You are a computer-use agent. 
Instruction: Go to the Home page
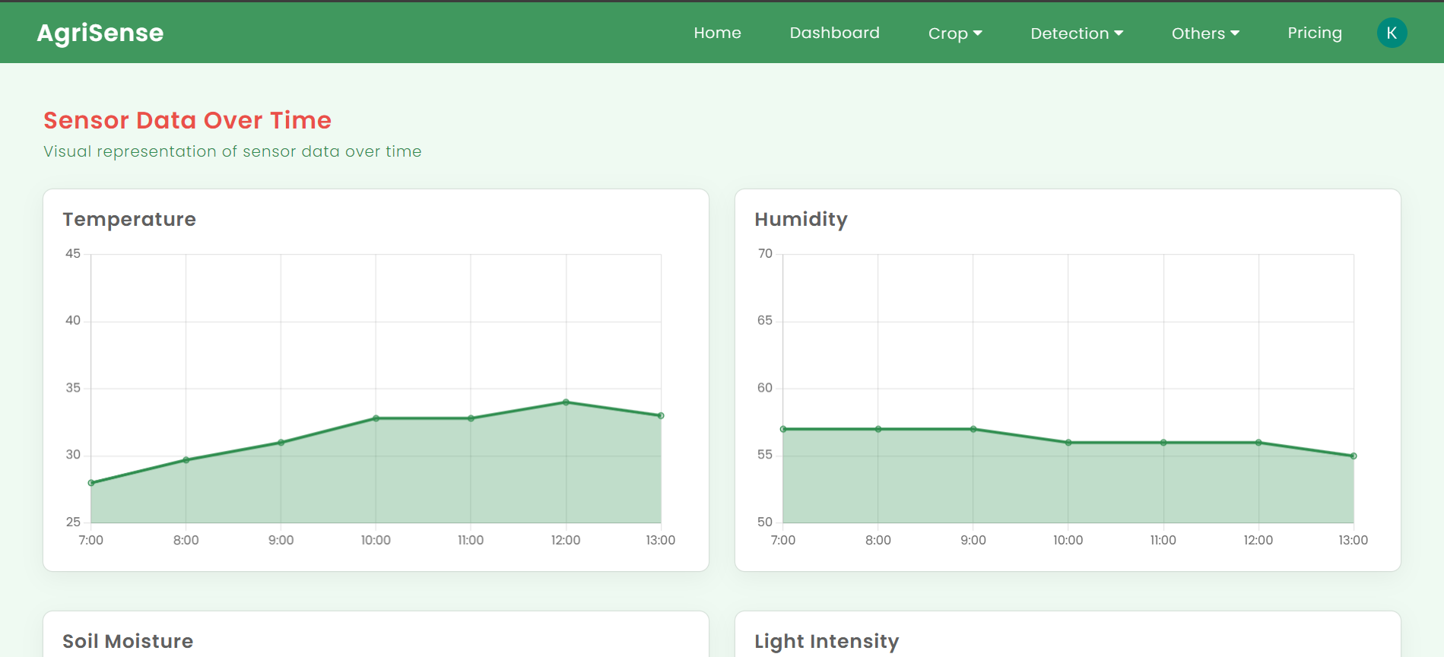tap(717, 33)
